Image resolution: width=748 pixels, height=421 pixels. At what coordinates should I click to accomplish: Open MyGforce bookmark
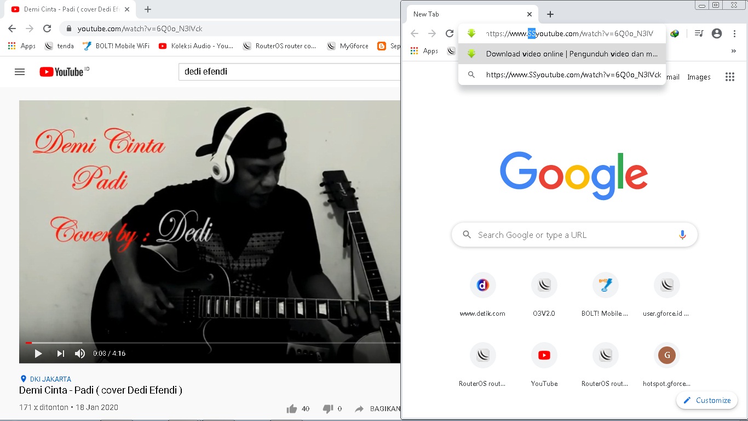[x=348, y=46]
